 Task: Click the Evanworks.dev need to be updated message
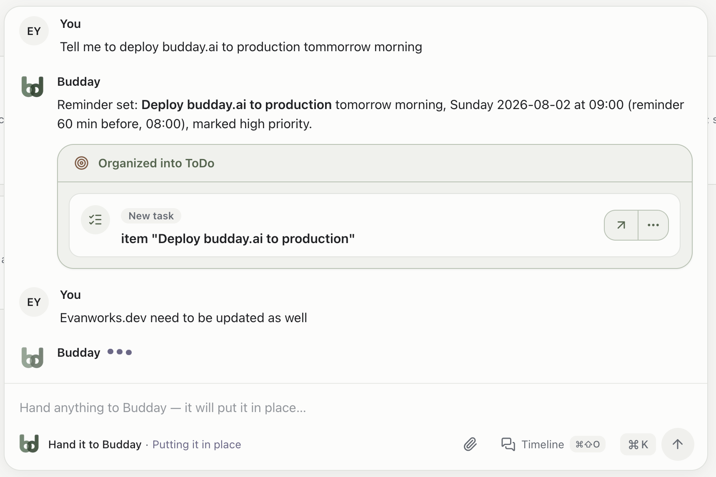[183, 318]
